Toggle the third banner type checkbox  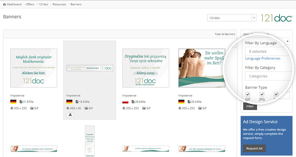pos(276,94)
